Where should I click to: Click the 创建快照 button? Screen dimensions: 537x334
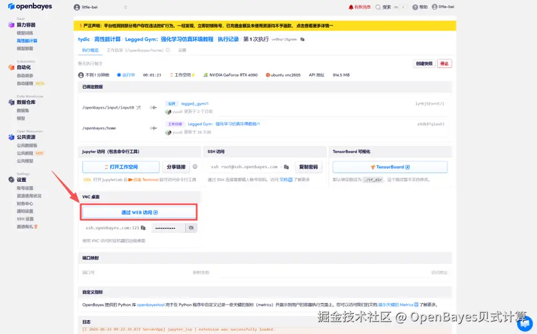[424, 64]
